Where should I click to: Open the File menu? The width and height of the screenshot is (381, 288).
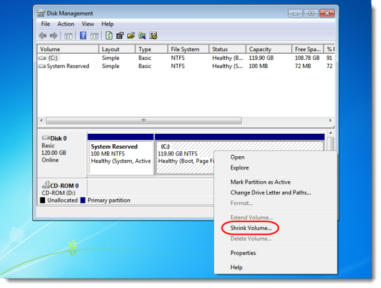tap(46, 24)
